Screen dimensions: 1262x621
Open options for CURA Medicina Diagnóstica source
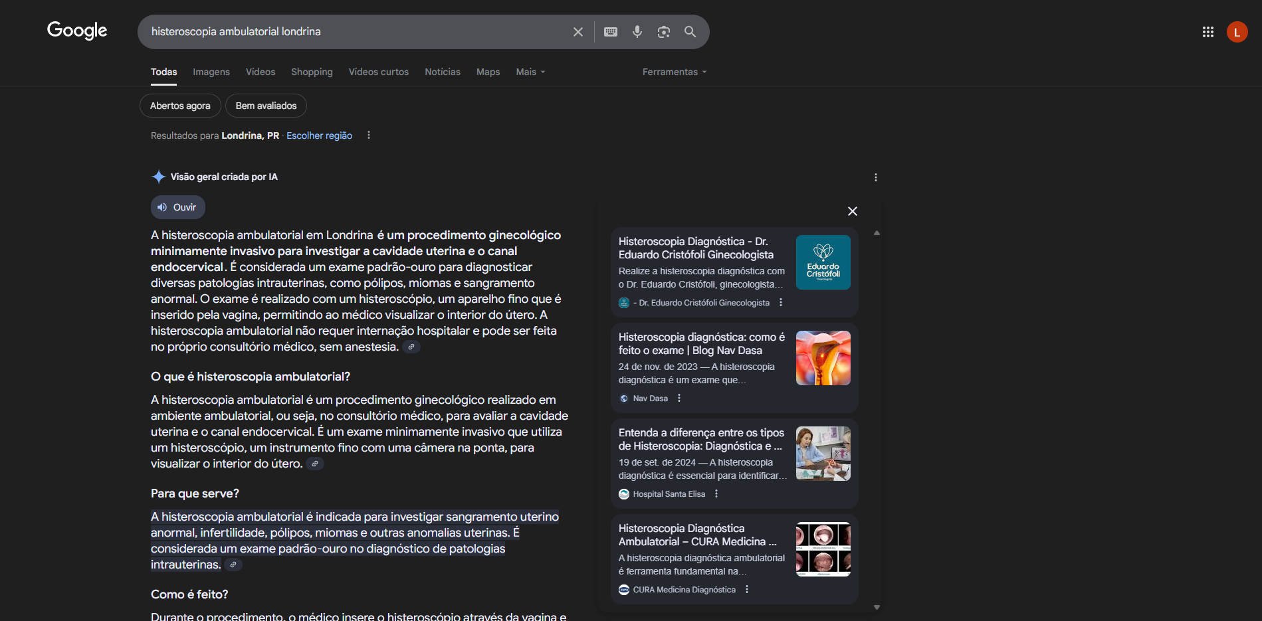pos(747,590)
